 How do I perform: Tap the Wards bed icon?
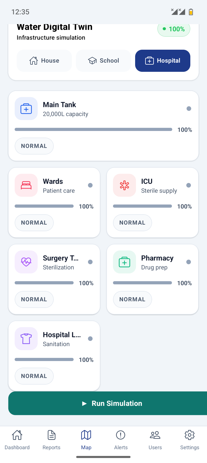coord(26,185)
